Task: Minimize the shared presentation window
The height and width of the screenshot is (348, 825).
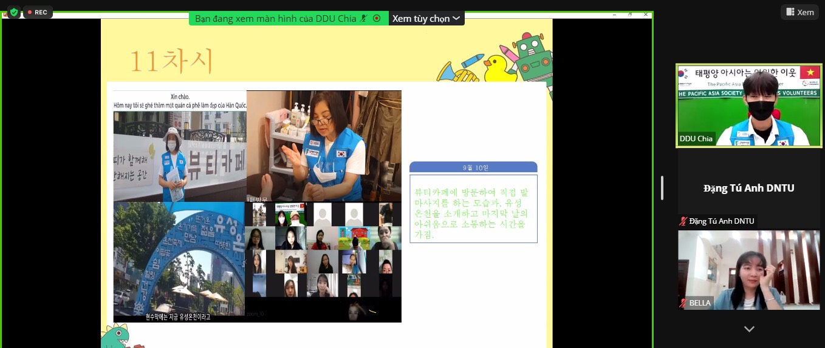Action: point(614,15)
